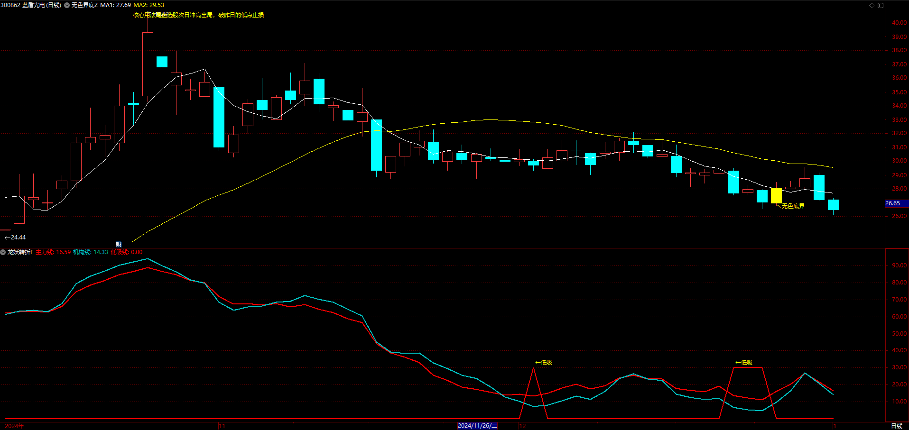909x430 pixels.
Task: Toggle the side panel layout icon
Action: 881,5
